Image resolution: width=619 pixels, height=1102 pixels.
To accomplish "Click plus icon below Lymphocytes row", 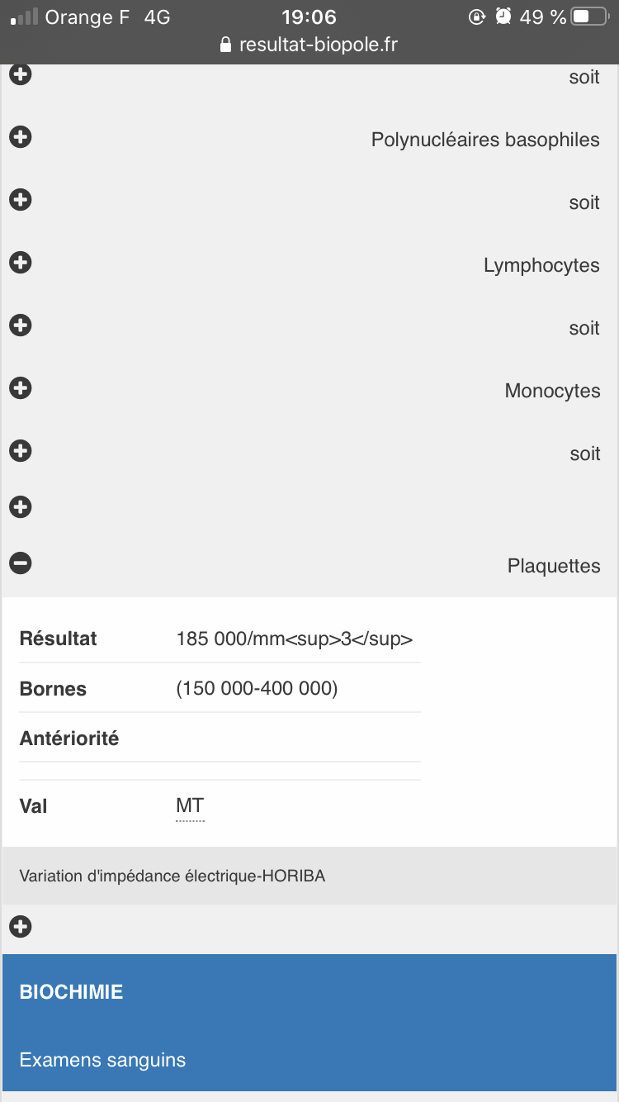I will [x=21, y=325].
